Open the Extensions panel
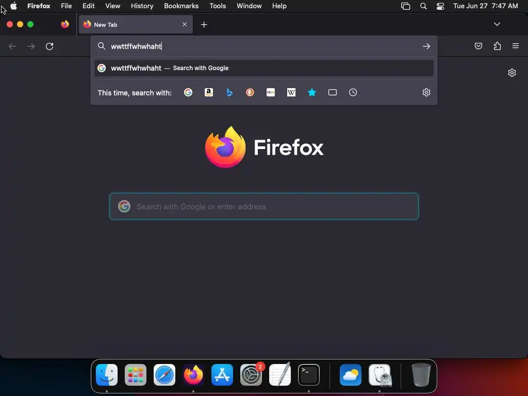The height and width of the screenshot is (396, 528). (498, 46)
